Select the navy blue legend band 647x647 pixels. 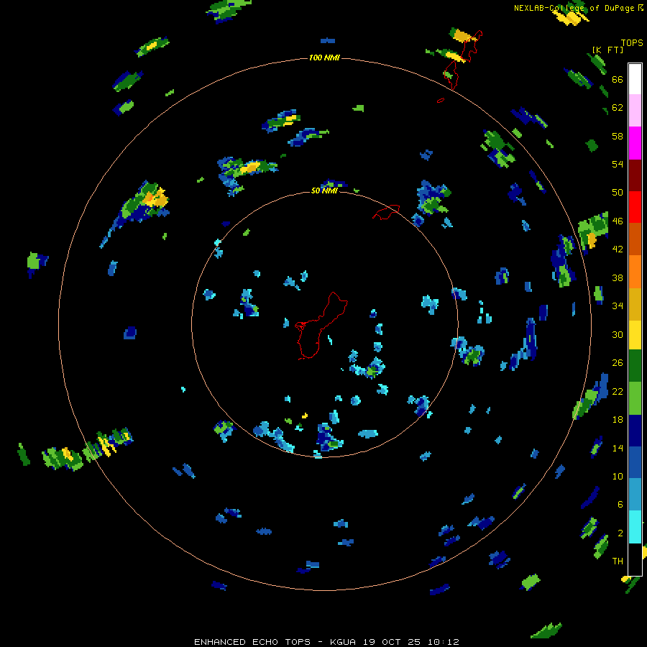point(635,431)
